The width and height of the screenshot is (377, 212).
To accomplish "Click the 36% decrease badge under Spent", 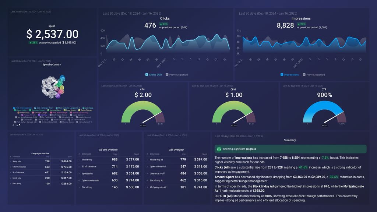I will (34, 43).
